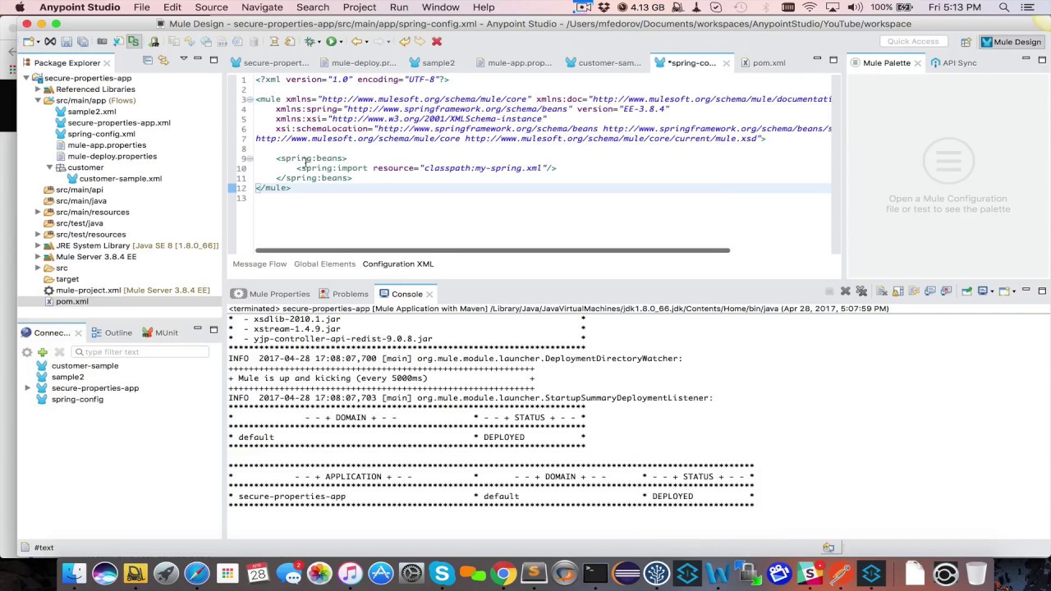This screenshot has width=1051, height=591.
Task: Collapse the src/main/app folder
Action: (x=38, y=100)
